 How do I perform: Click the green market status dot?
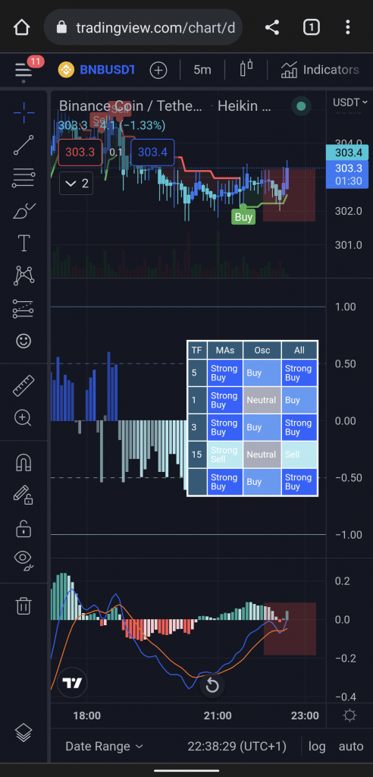(x=301, y=105)
